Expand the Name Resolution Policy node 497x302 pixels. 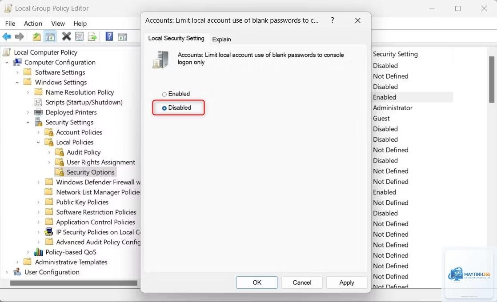tap(28, 92)
